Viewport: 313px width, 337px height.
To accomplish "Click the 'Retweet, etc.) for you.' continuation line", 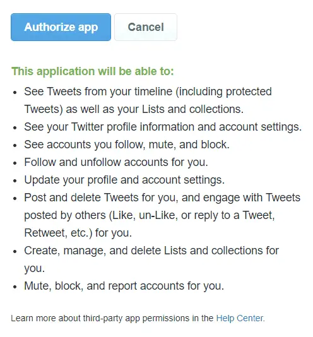I will (78, 233).
